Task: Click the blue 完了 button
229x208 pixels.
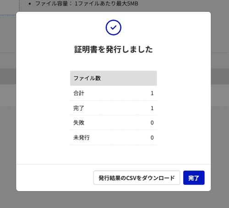Action: (194, 178)
